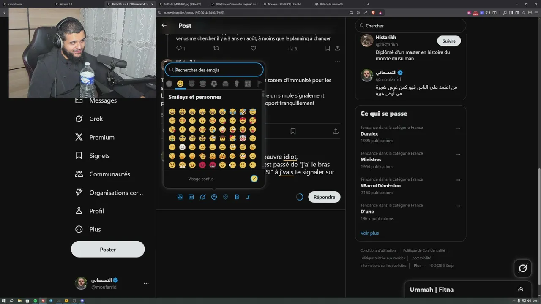Click the Rechercher des émojis search field
Viewport: 541px width, 304px height.
tap(214, 70)
